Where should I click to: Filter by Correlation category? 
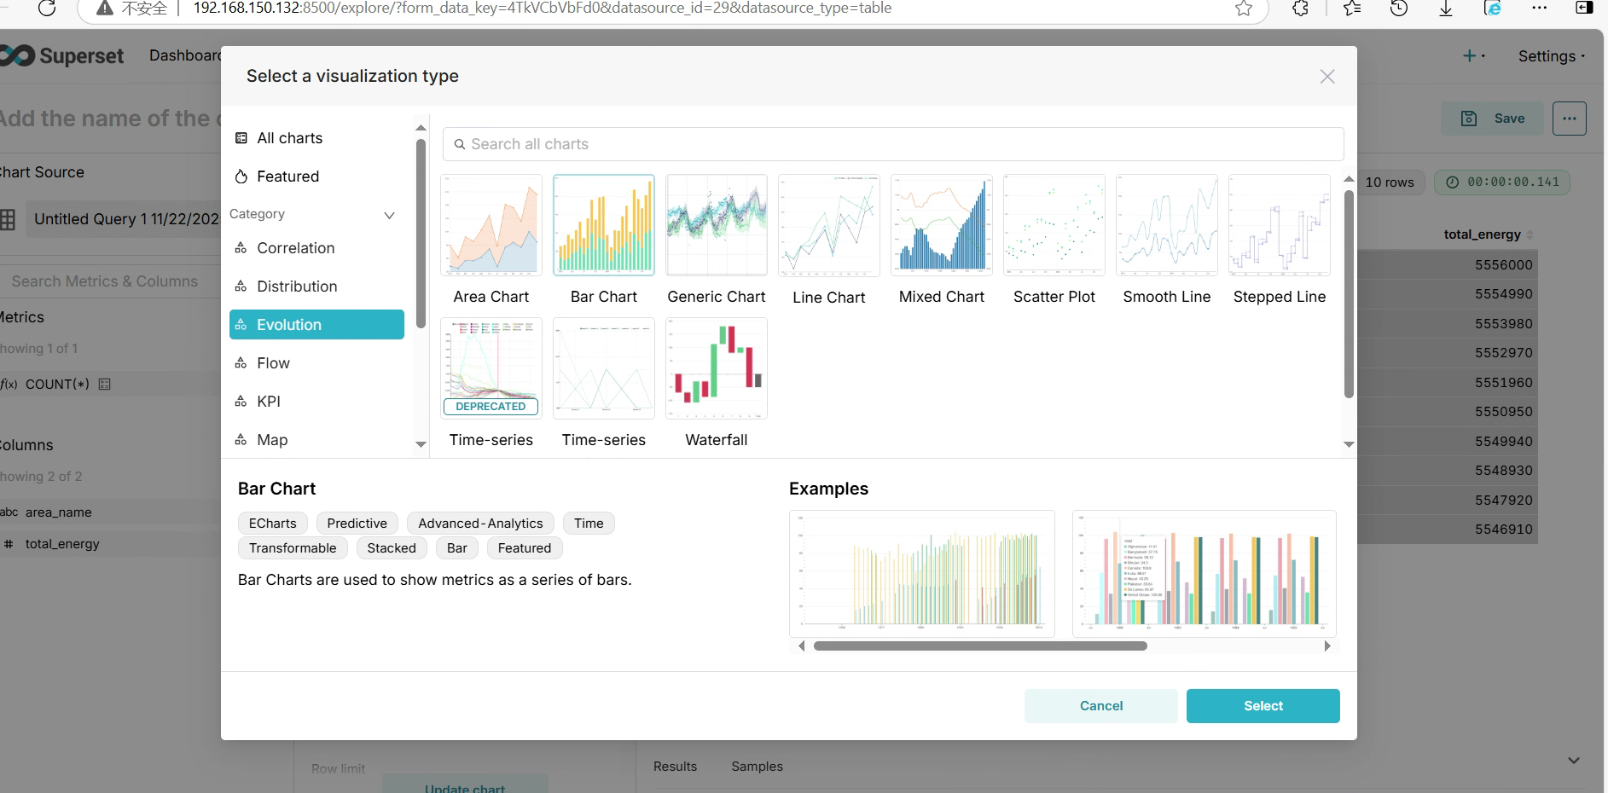[x=316, y=248]
